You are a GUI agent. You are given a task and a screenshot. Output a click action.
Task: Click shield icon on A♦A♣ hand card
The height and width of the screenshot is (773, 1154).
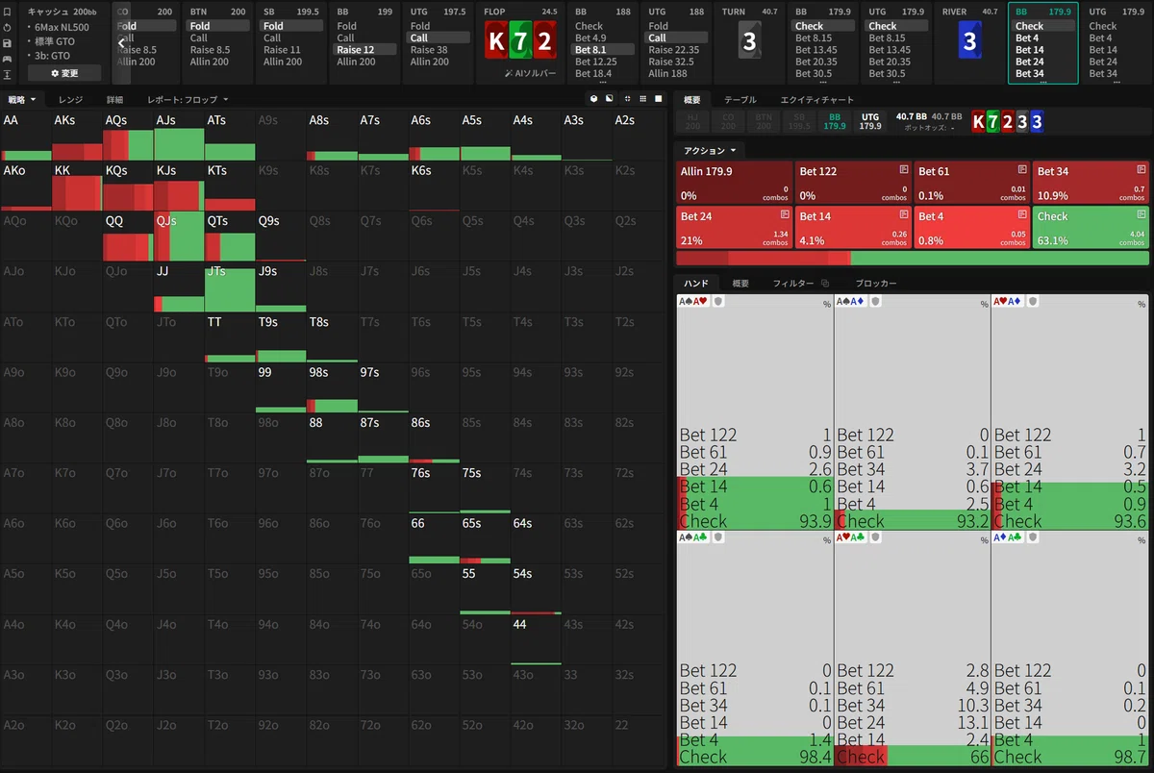pyautogui.click(x=1033, y=537)
